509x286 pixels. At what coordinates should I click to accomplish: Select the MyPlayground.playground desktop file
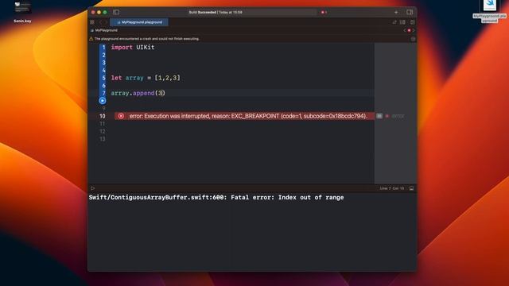[x=490, y=12]
